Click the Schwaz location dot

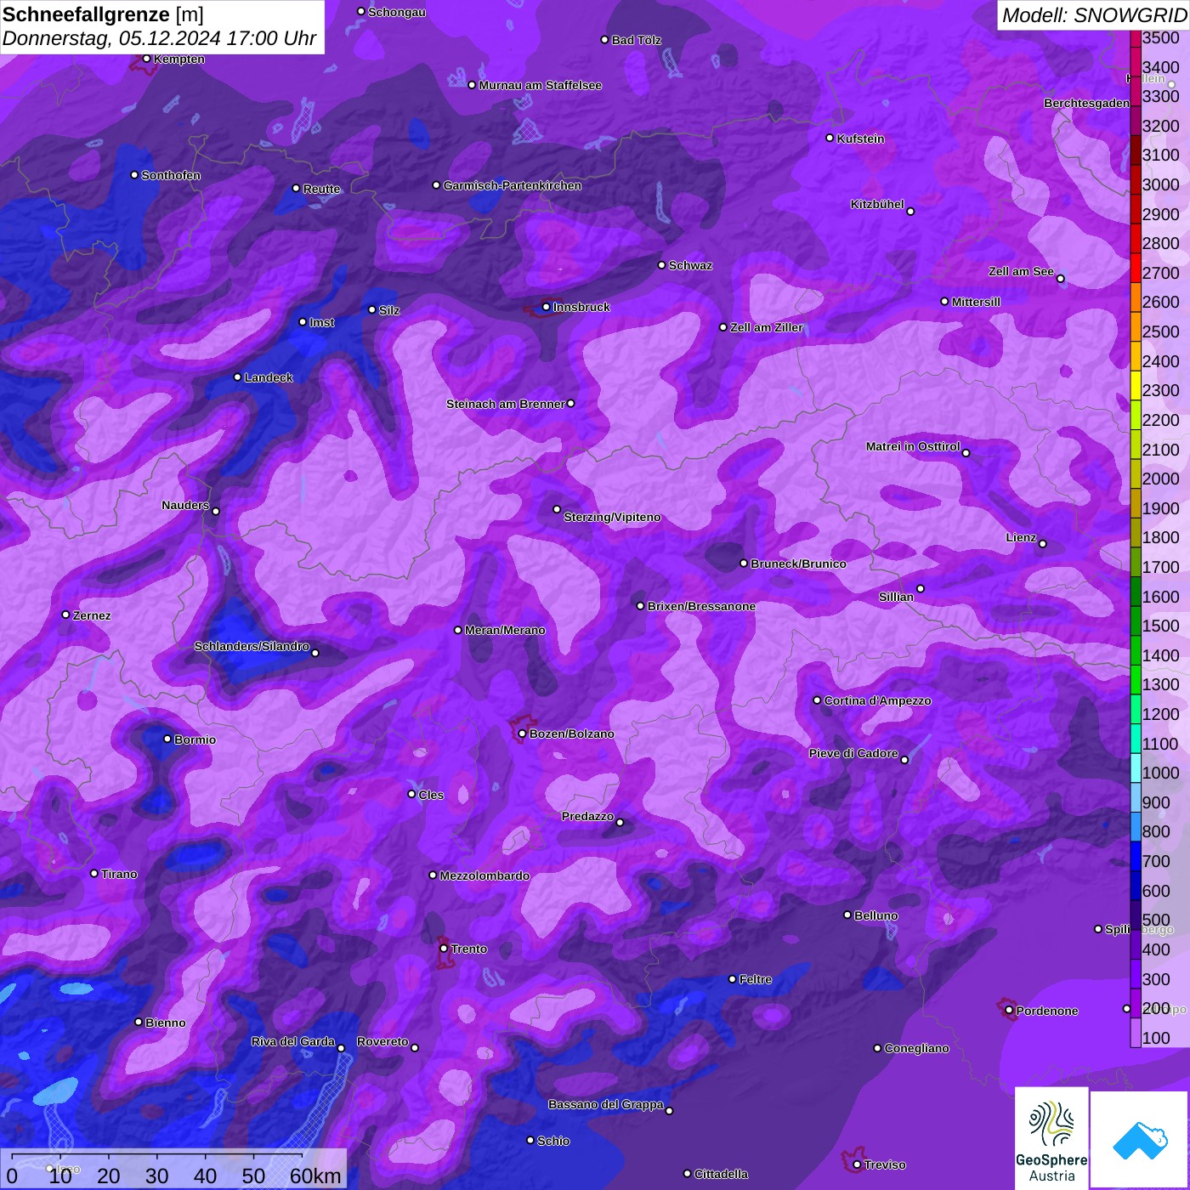[x=661, y=265]
